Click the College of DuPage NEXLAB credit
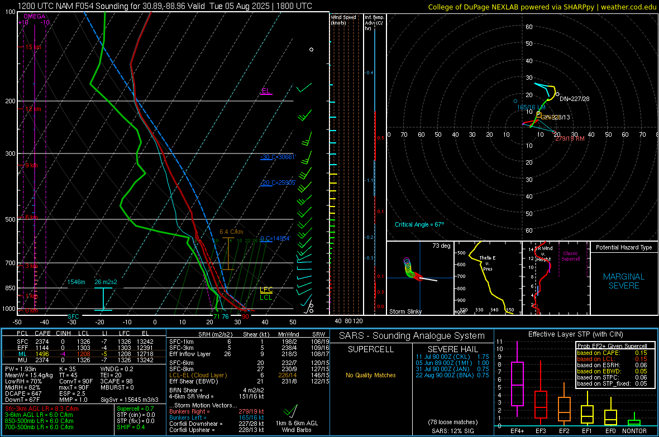Image resolution: width=659 pixels, height=437 pixels. click(x=542, y=7)
